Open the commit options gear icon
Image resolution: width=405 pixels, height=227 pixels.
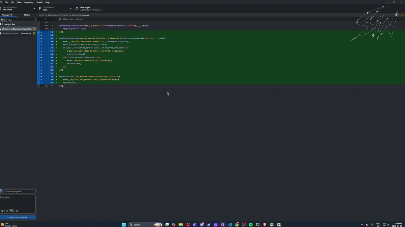tap(17, 211)
